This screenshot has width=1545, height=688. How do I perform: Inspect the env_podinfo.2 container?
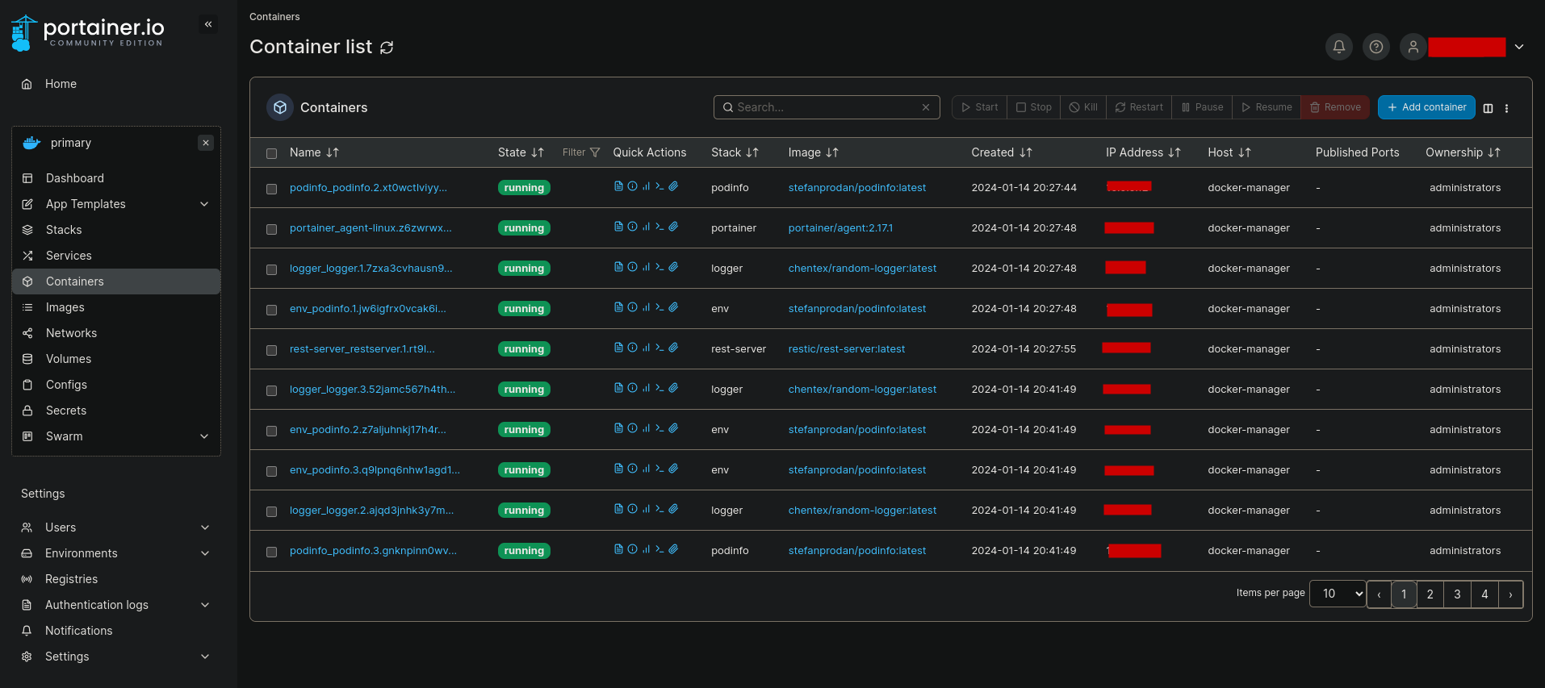click(633, 428)
